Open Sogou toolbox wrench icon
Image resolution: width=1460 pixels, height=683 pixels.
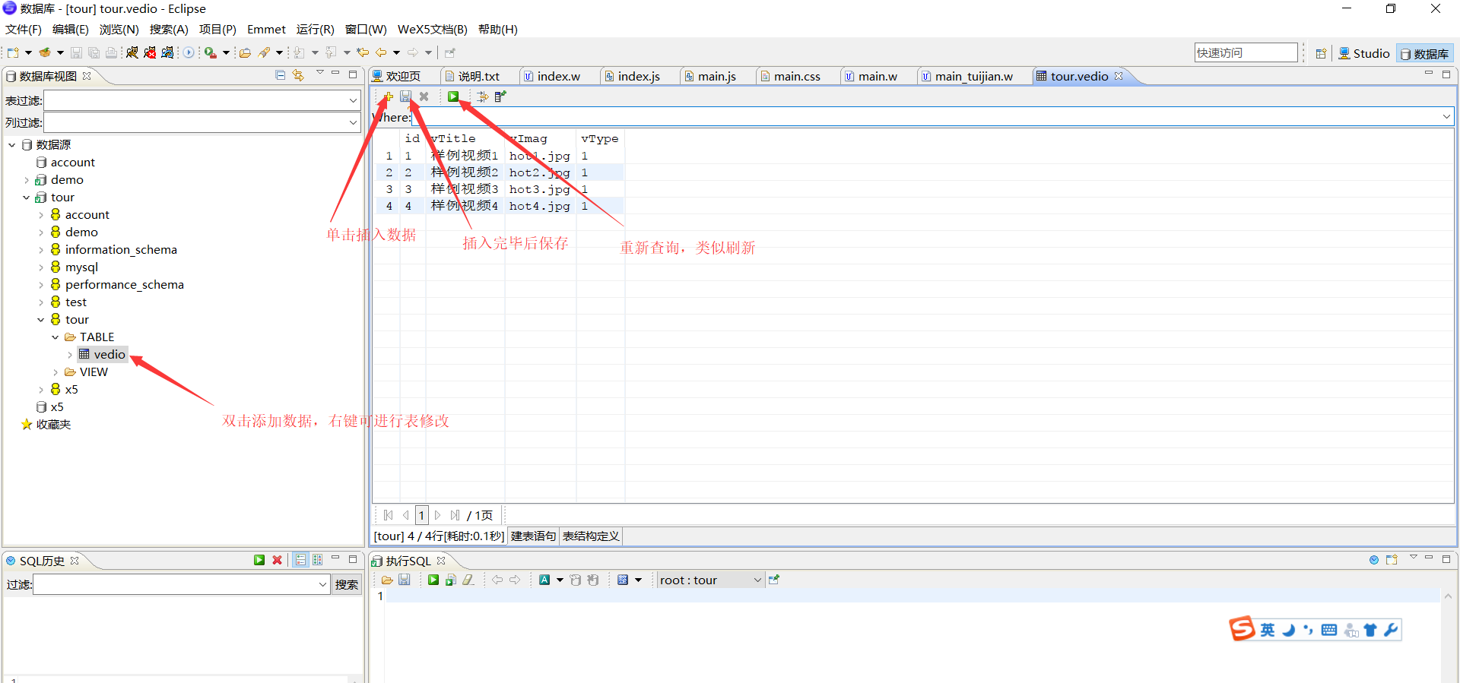1391,630
